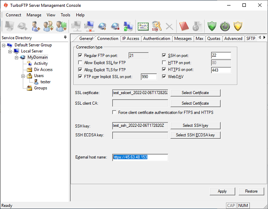The height and width of the screenshot is (209, 268).
Task: Click the green shield toolbar icon
Action: (212, 26)
